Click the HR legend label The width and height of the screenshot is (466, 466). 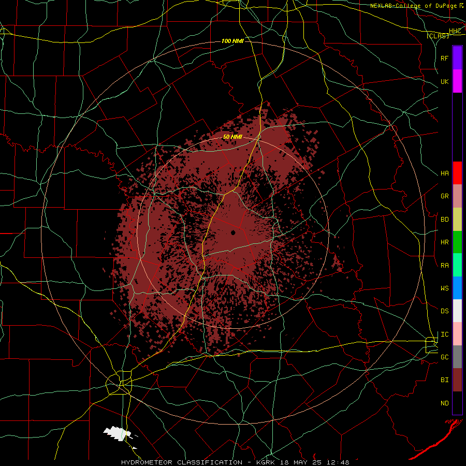445,242
